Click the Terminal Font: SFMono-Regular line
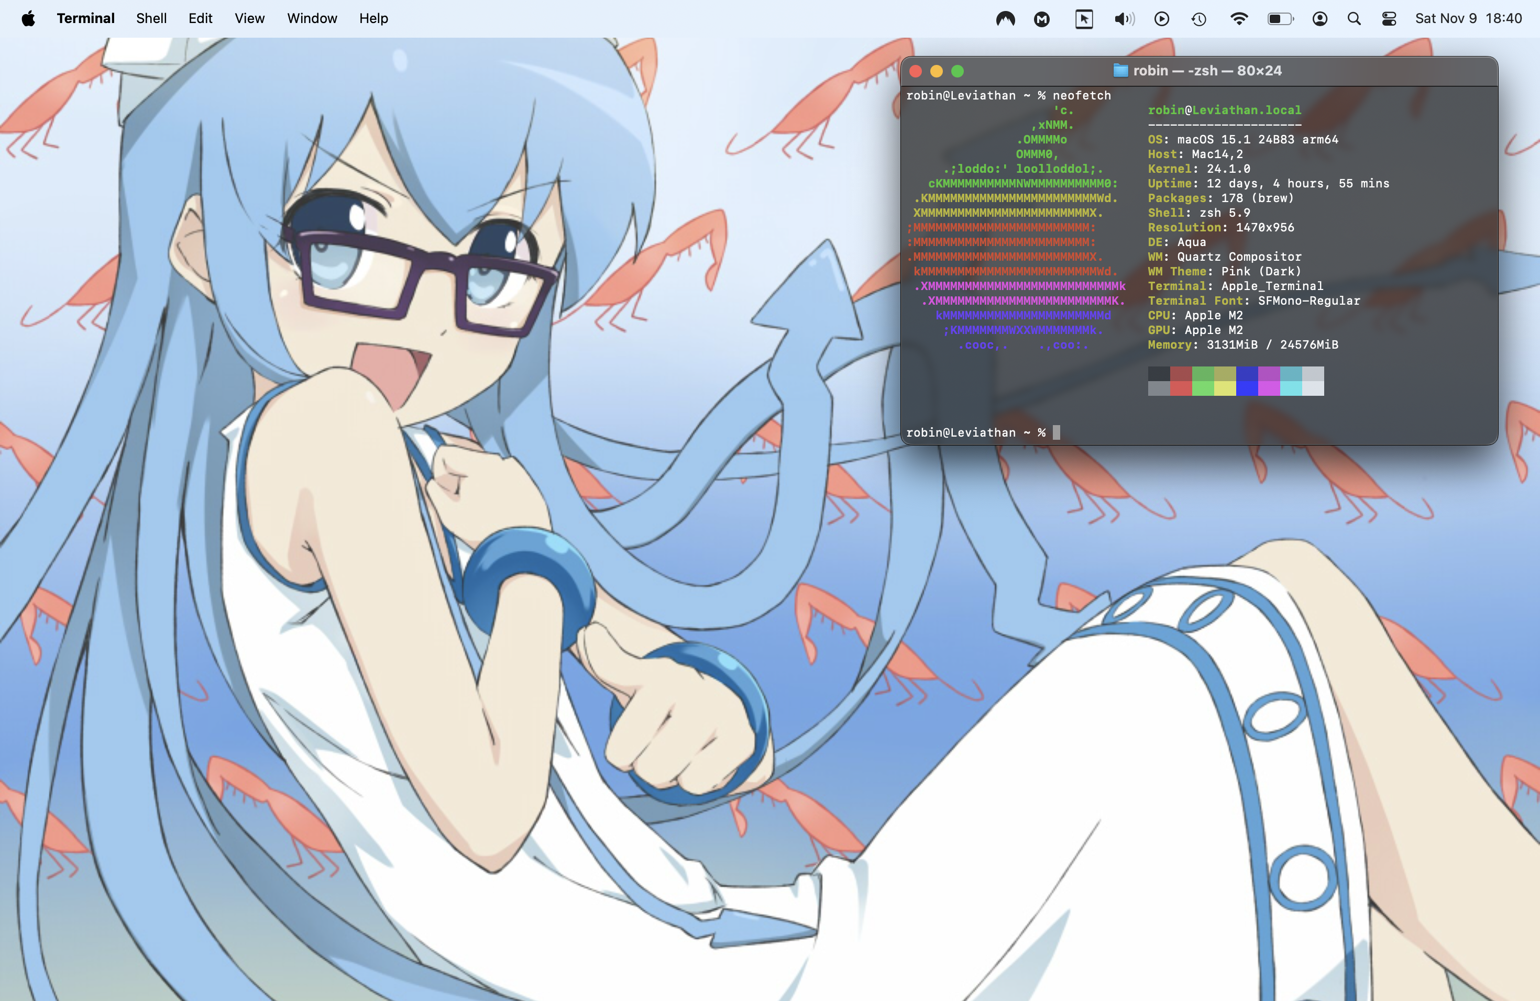 [1254, 301]
